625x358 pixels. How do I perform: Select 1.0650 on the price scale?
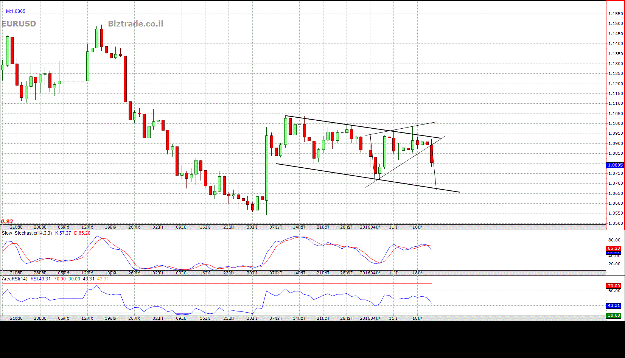pos(616,193)
